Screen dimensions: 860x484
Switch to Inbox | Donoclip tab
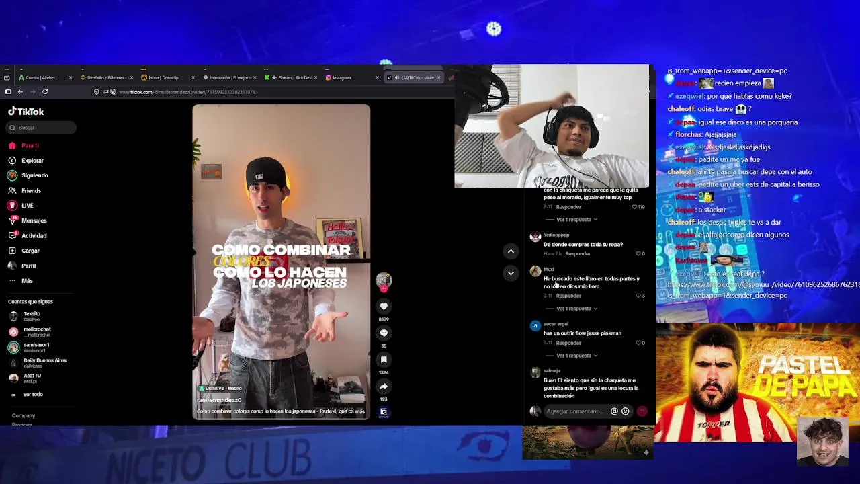tap(168, 77)
